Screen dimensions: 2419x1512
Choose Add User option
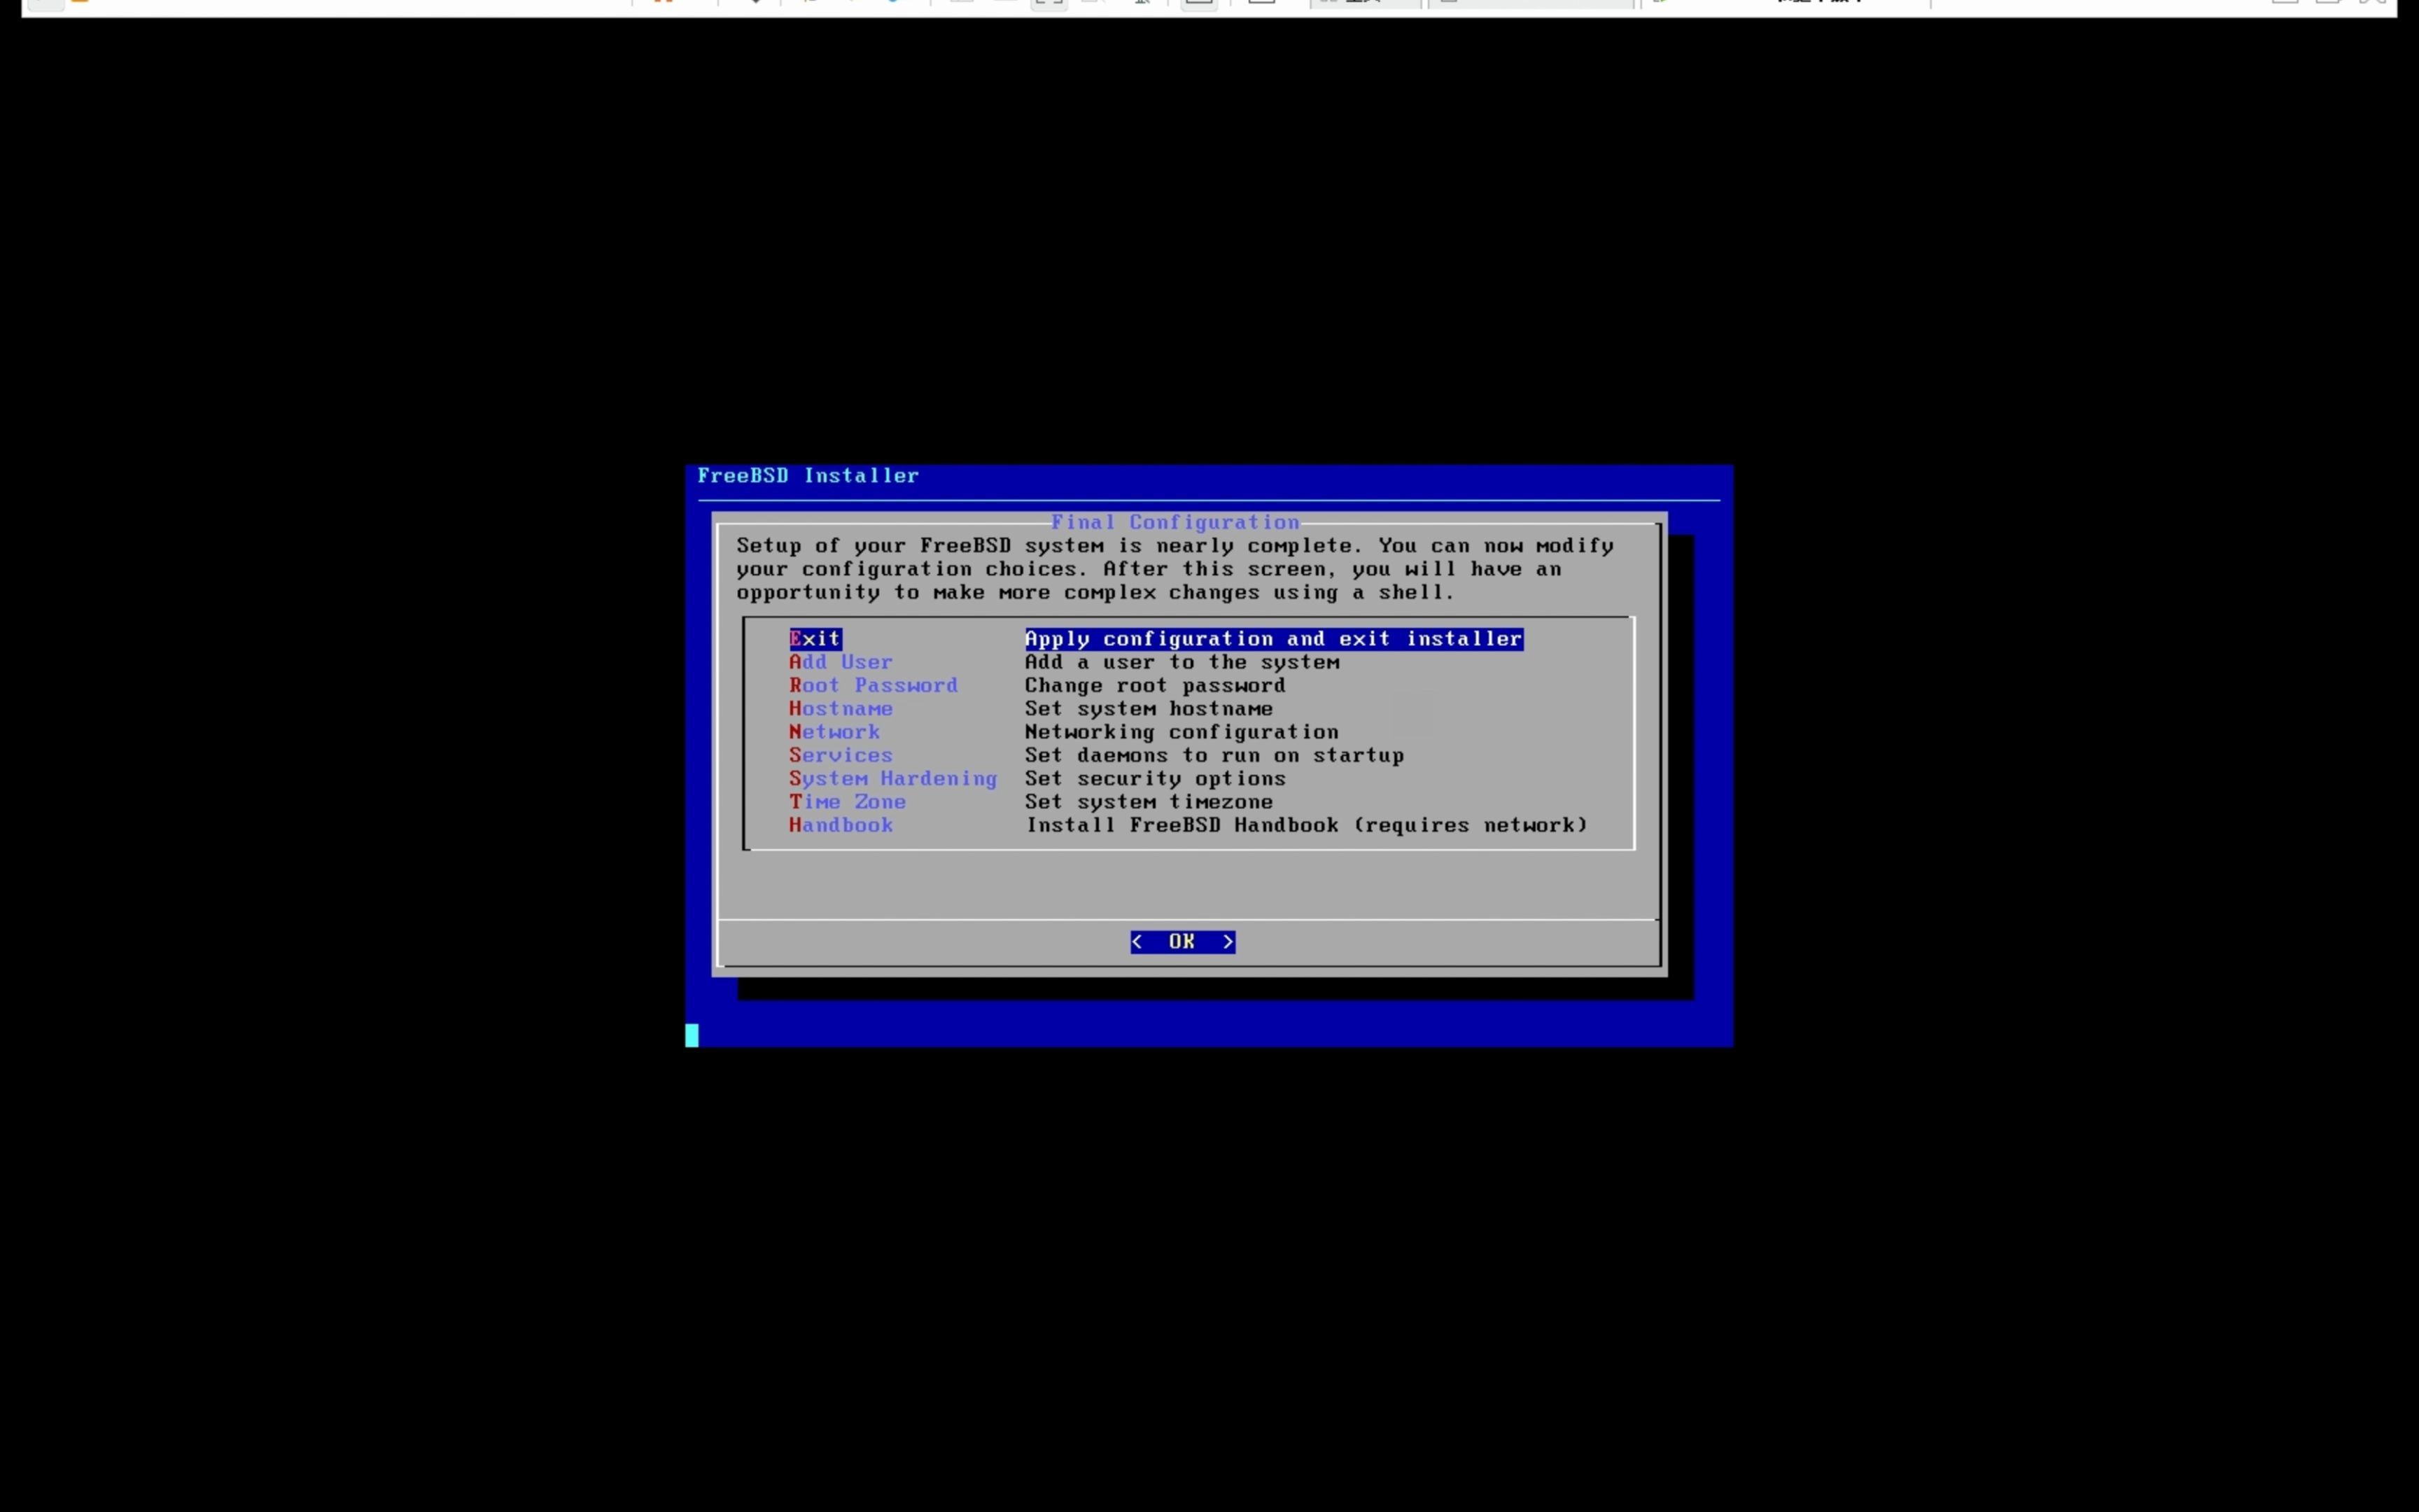coord(840,662)
